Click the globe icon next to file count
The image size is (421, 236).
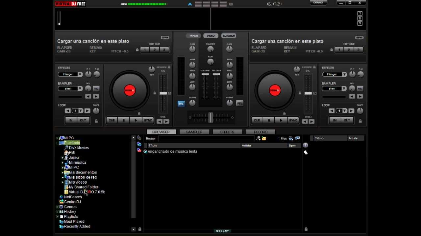tap(291, 138)
